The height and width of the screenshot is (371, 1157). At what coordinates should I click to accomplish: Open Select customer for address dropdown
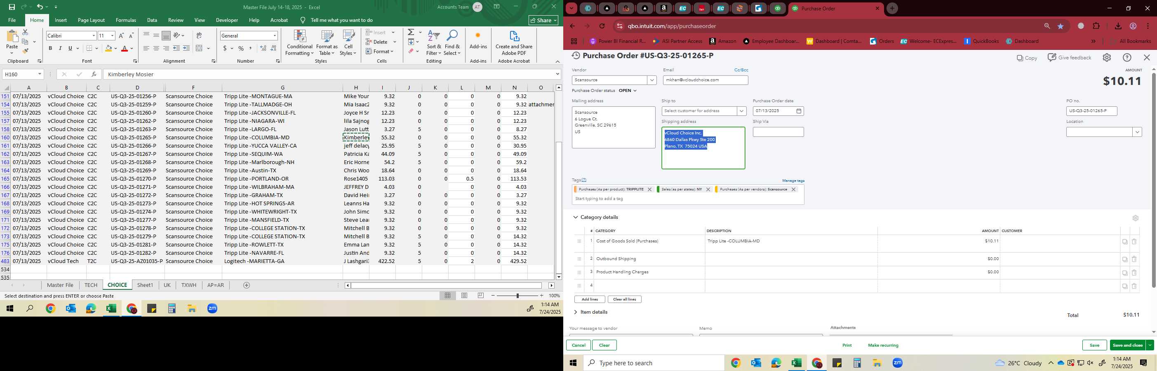tap(741, 111)
